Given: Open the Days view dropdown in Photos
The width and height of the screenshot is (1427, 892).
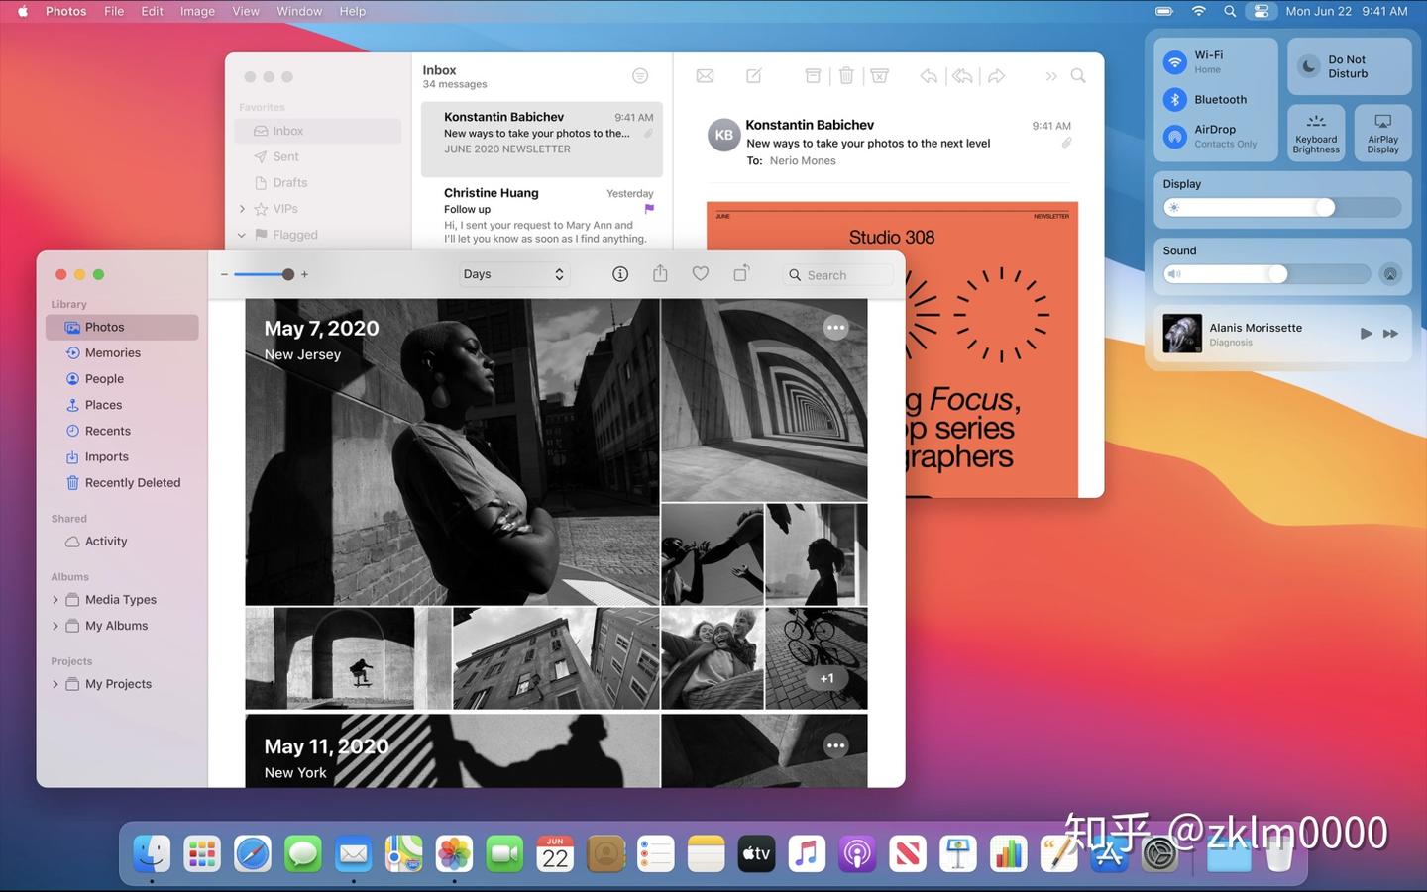Looking at the screenshot, I should point(512,273).
